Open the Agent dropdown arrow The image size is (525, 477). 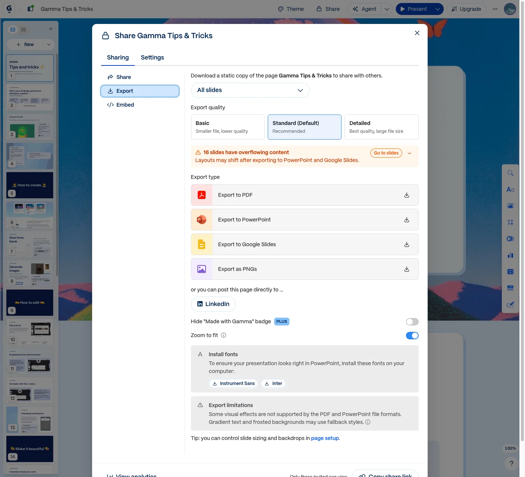[x=387, y=9]
